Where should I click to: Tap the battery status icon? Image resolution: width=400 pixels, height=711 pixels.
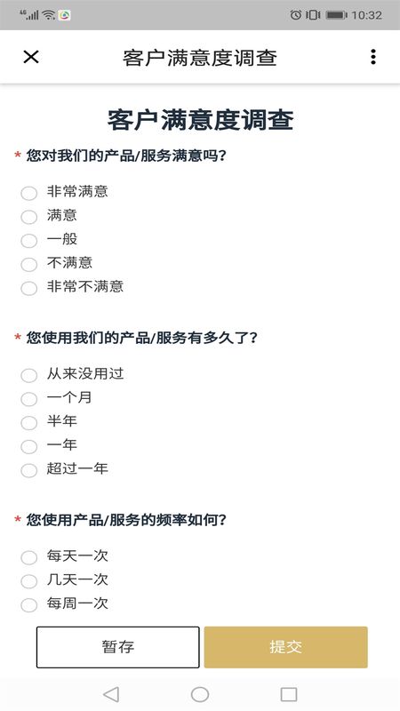pos(336,15)
